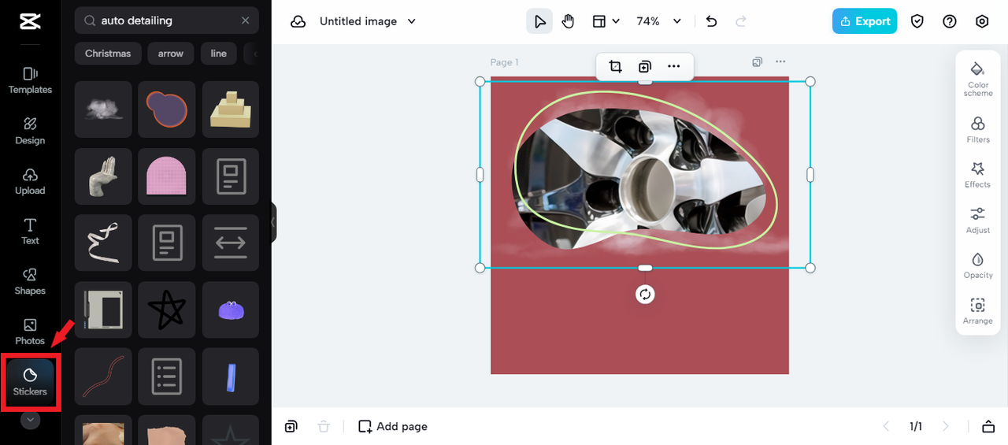Duplicate Page 1 icon above canvas
The width and height of the screenshot is (1008, 445).
[757, 61]
